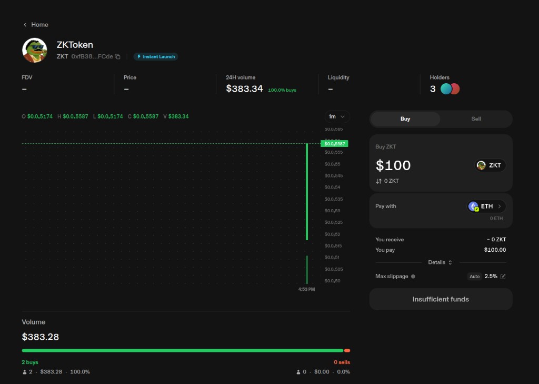Expand the Details section
Screen dimensions: 539x384
440,262
